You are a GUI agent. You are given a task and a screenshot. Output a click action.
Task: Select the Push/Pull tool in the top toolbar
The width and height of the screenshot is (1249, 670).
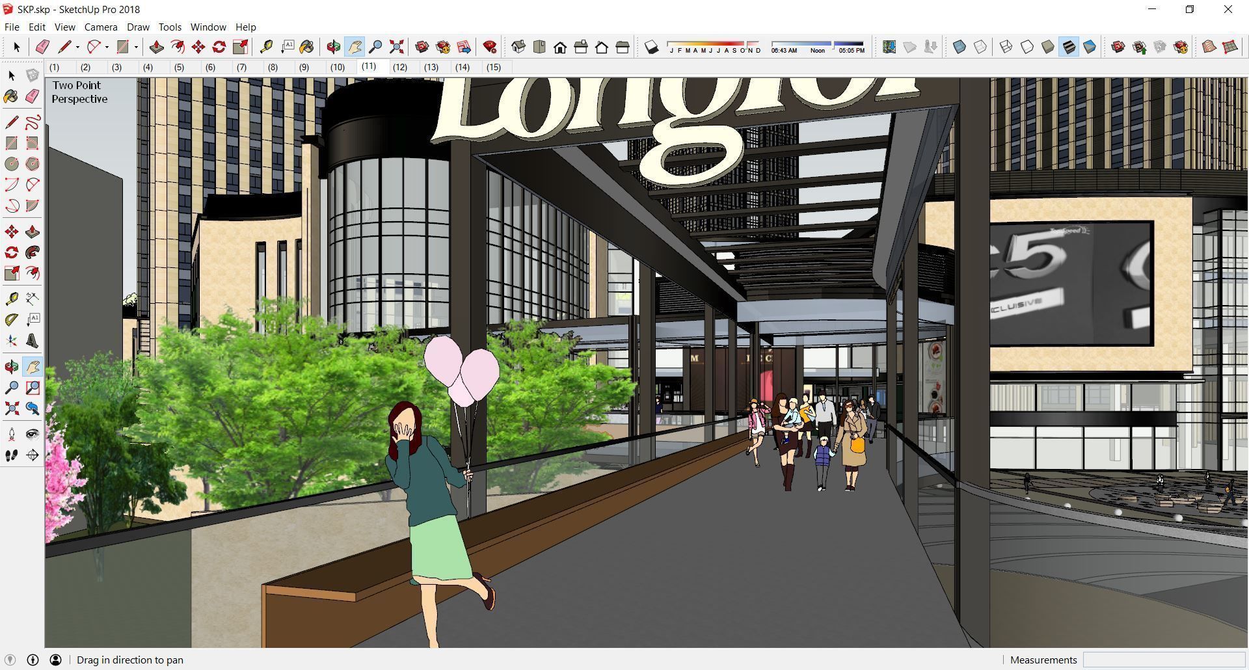[x=156, y=47]
